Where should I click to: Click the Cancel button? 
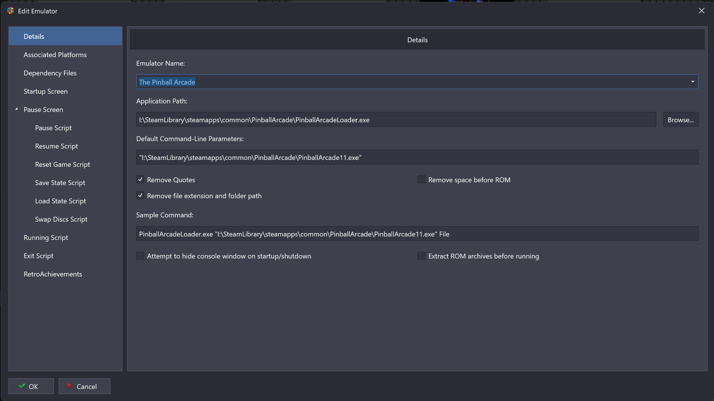click(x=85, y=386)
